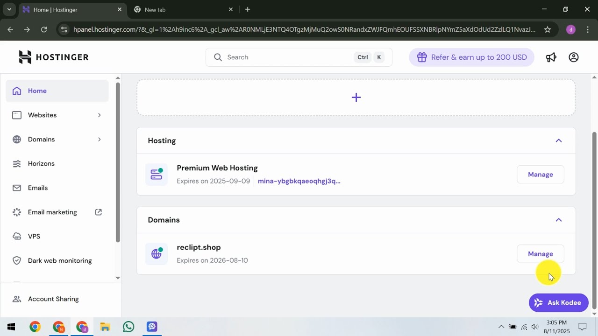598x336 pixels.
Task: Open Windows notification center
Action: coord(583,327)
